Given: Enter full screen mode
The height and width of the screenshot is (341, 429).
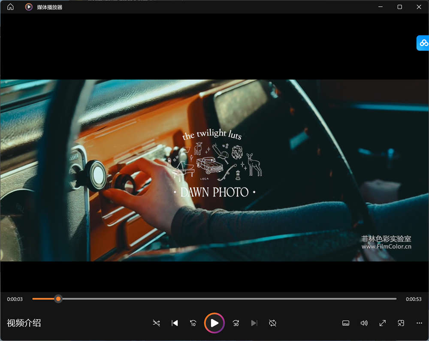Looking at the screenshot, I should click(383, 323).
